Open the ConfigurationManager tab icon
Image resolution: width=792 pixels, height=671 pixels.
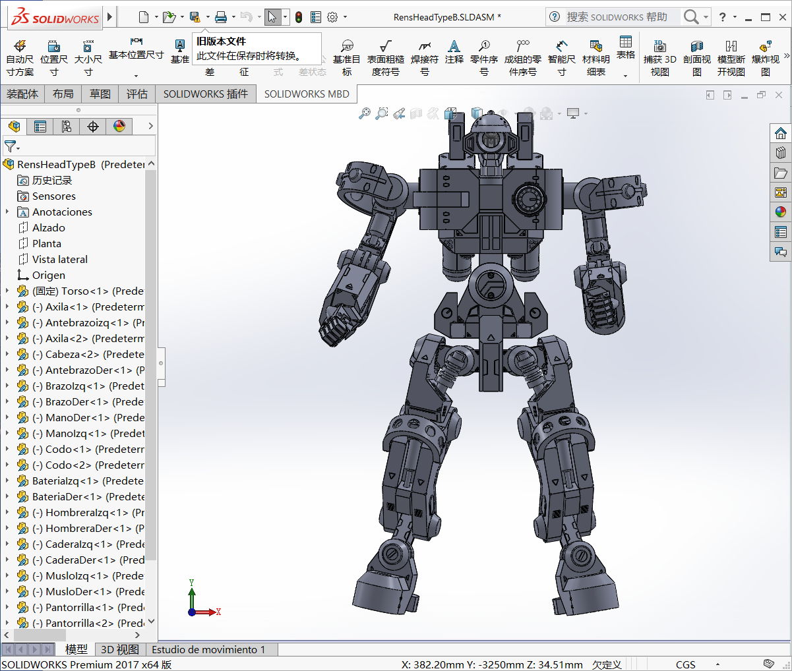[x=67, y=127]
